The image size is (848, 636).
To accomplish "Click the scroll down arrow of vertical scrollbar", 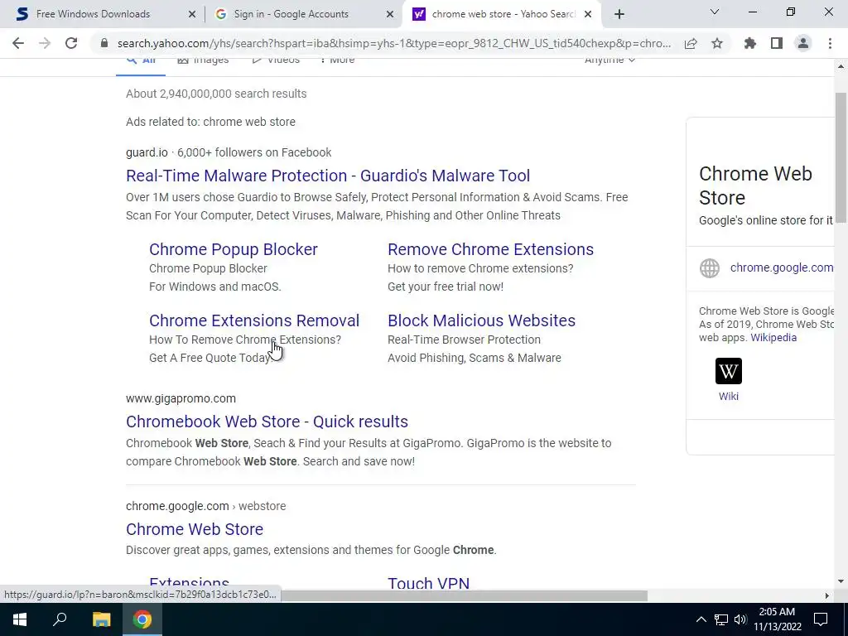I will [841, 581].
